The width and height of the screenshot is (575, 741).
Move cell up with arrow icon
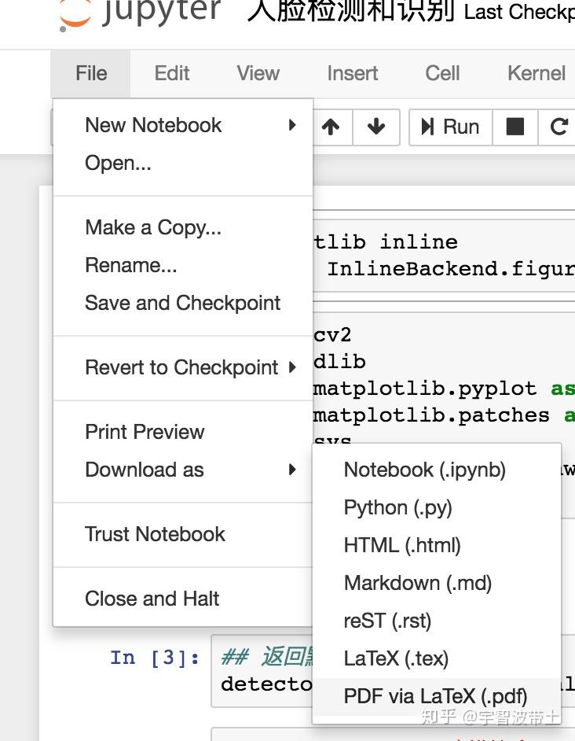click(x=331, y=127)
